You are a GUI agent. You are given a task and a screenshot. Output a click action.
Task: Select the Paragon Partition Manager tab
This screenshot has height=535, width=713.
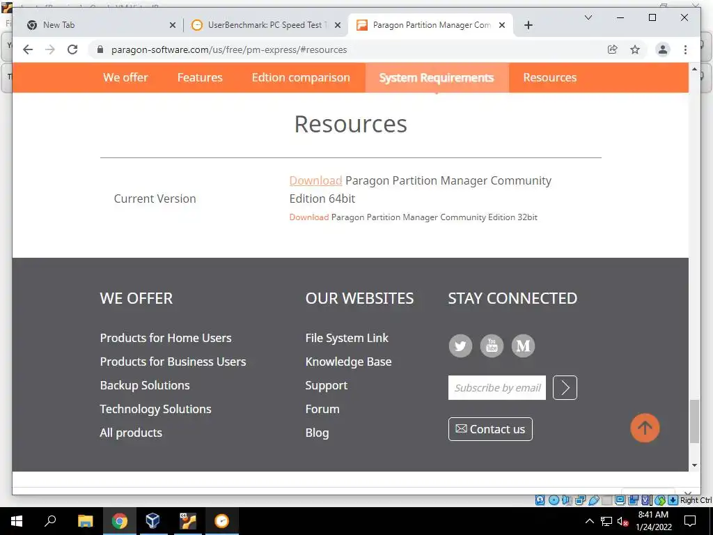(430, 25)
